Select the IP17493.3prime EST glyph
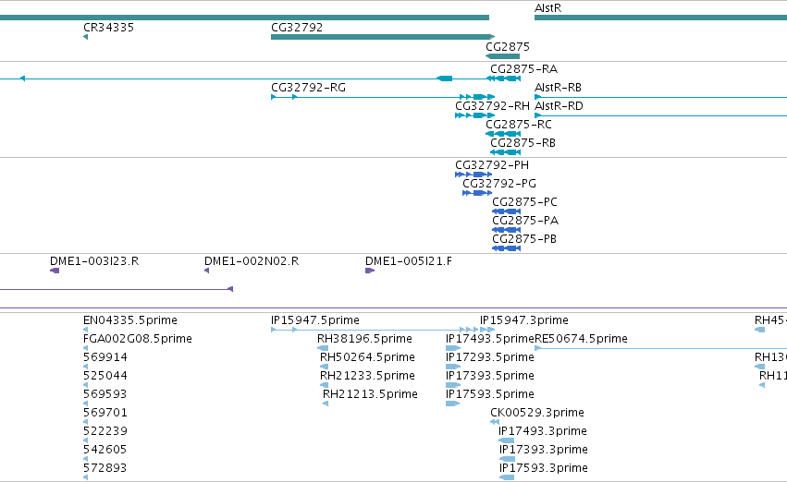The image size is (787, 482). pos(507,441)
